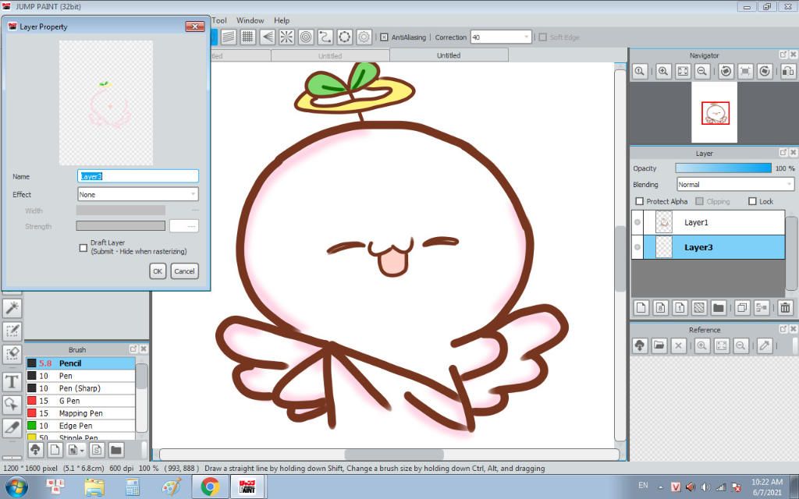This screenshot has width=799, height=499.
Task: Download brushes from cloud in Brush panel
Action: pos(35,450)
